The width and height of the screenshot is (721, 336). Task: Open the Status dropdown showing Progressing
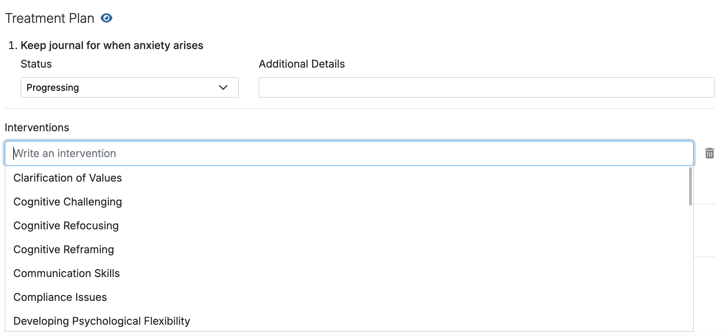pyautogui.click(x=129, y=87)
